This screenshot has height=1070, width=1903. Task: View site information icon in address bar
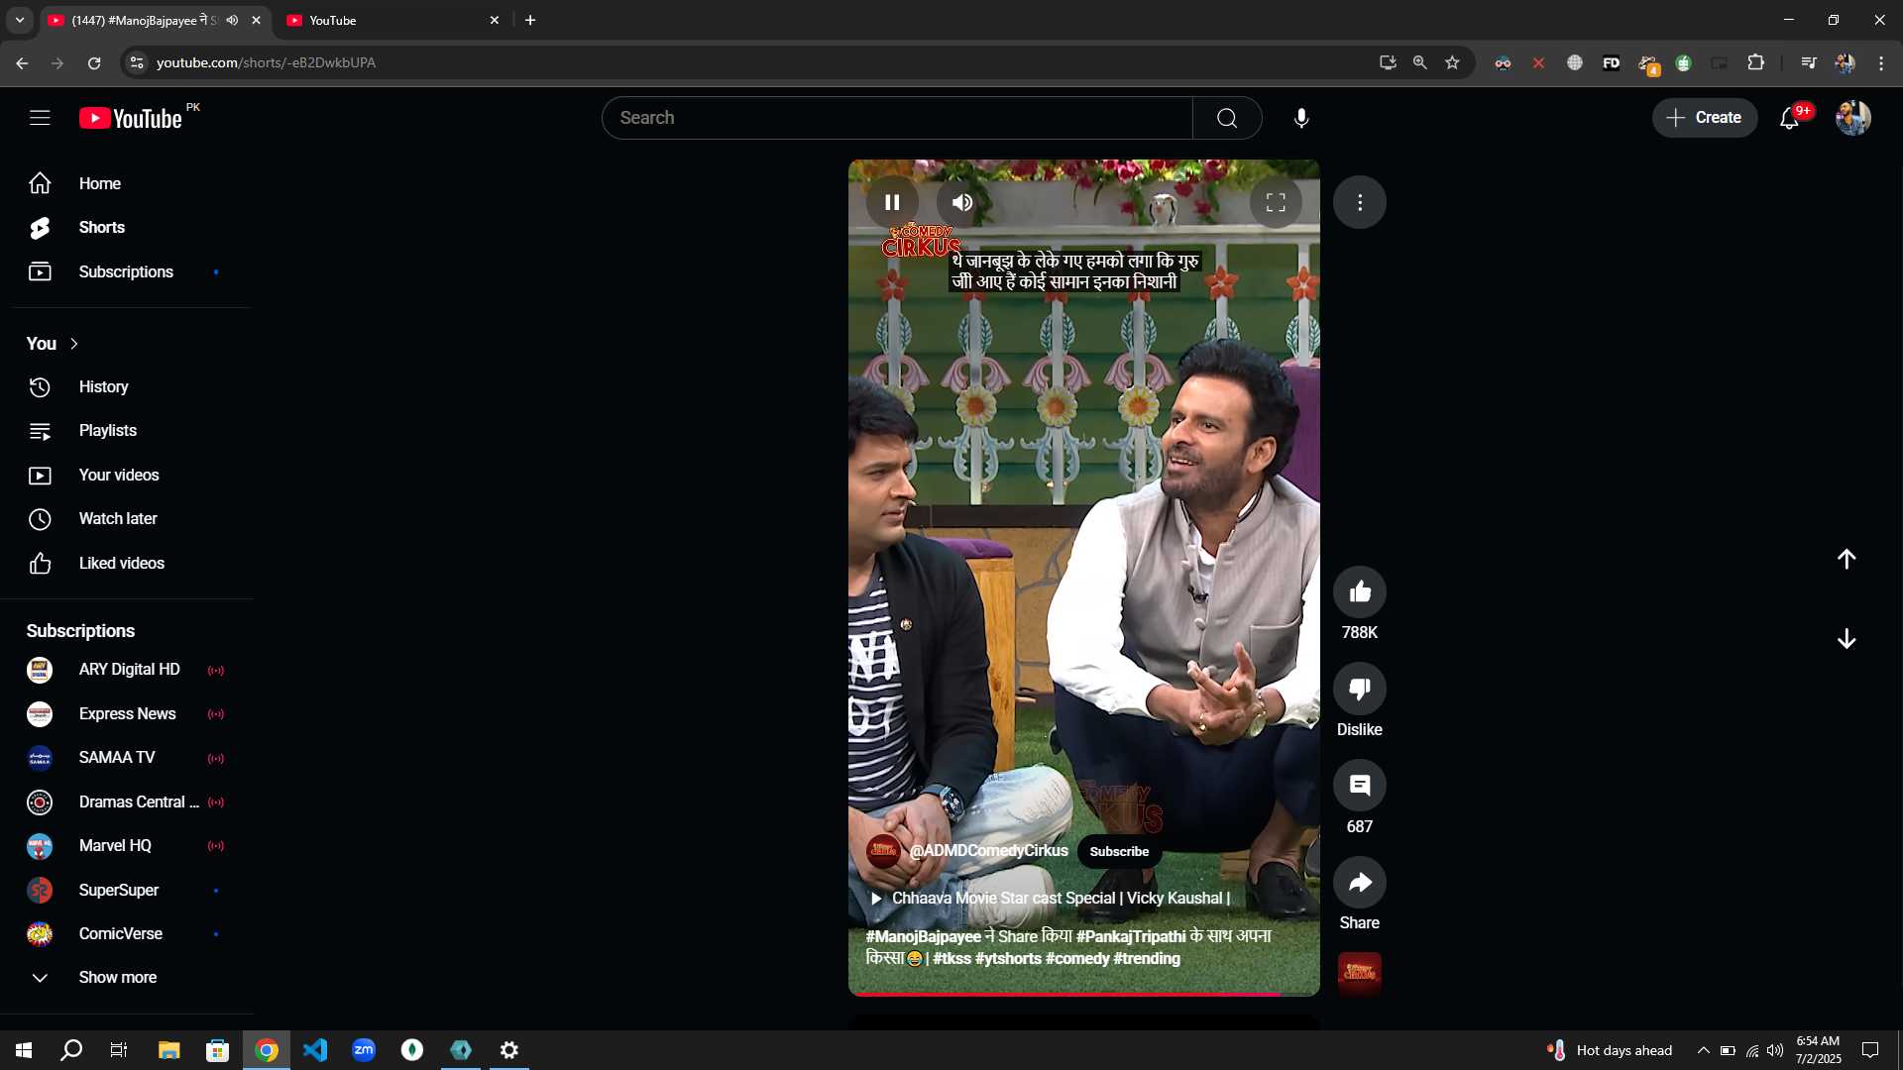(x=137, y=62)
